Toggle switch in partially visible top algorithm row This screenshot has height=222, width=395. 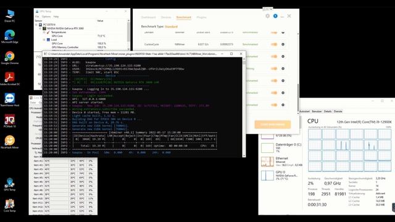coord(274,33)
